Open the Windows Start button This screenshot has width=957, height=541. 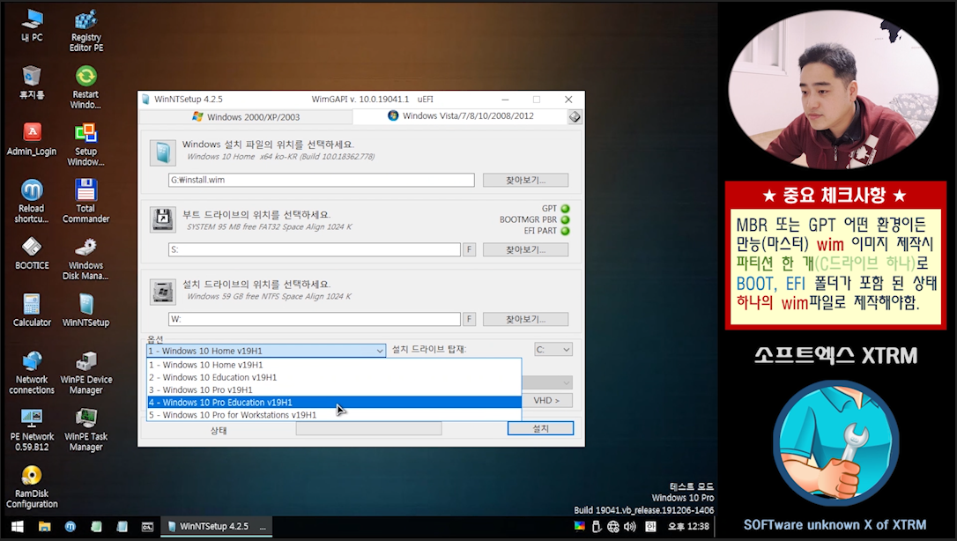coord(17,526)
